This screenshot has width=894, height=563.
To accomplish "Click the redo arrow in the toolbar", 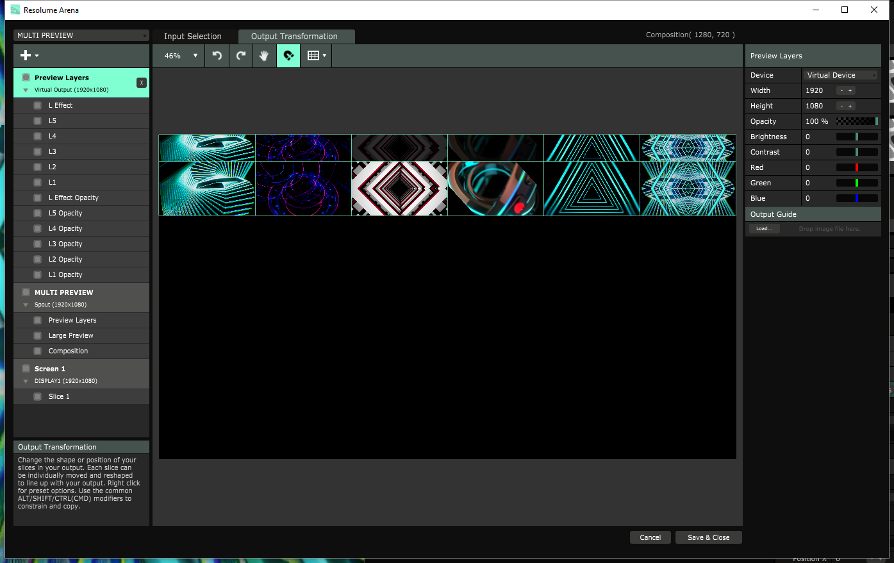I will tap(241, 56).
